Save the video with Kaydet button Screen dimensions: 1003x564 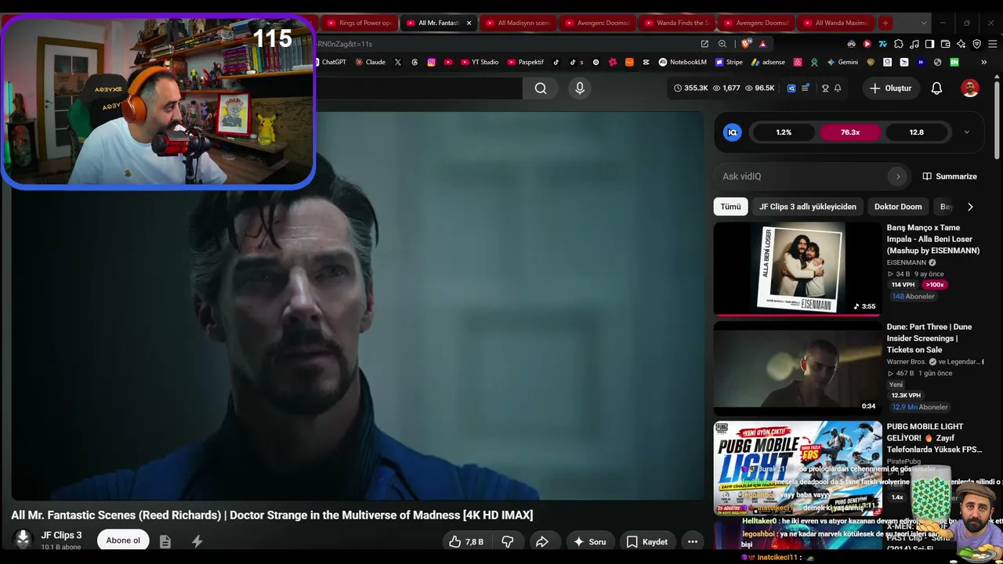[647, 541]
